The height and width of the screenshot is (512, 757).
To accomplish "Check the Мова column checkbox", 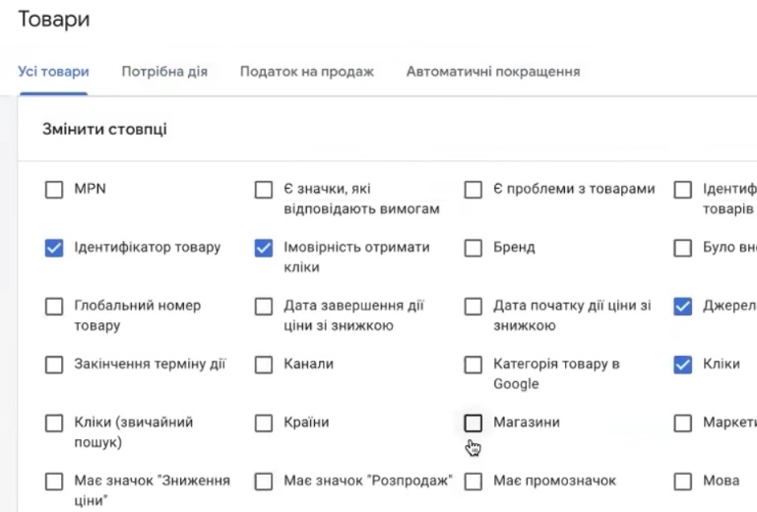I will click(683, 482).
